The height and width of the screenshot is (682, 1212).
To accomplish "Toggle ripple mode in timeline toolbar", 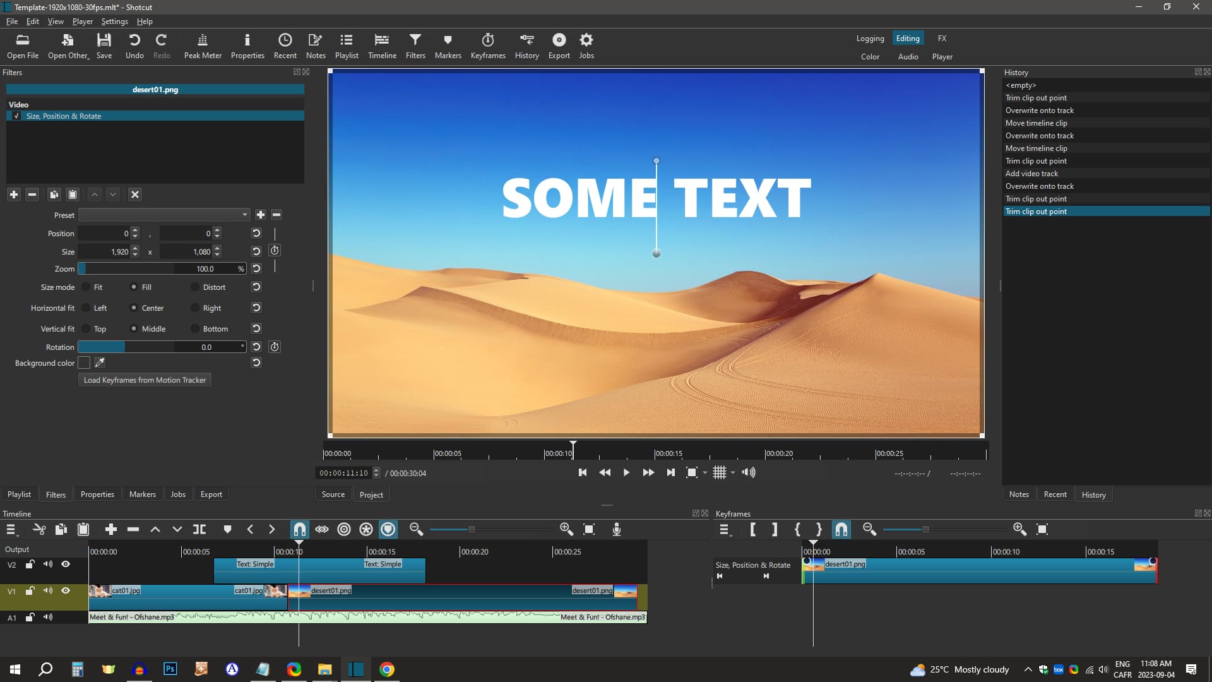I will pyautogui.click(x=344, y=529).
